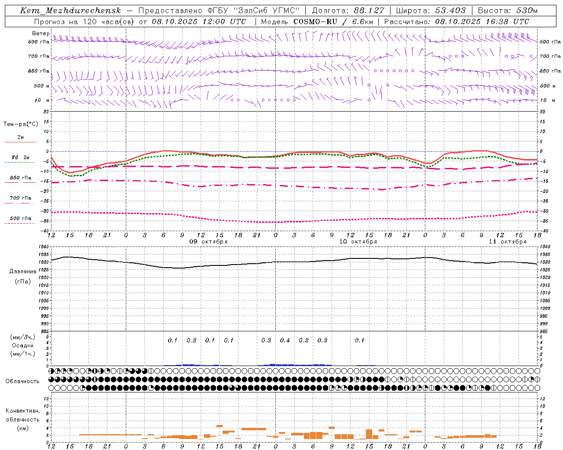Screen dimensions: 563x450
Task: Click the 985 tick on left pressure axis
Action: tap(44, 331)
